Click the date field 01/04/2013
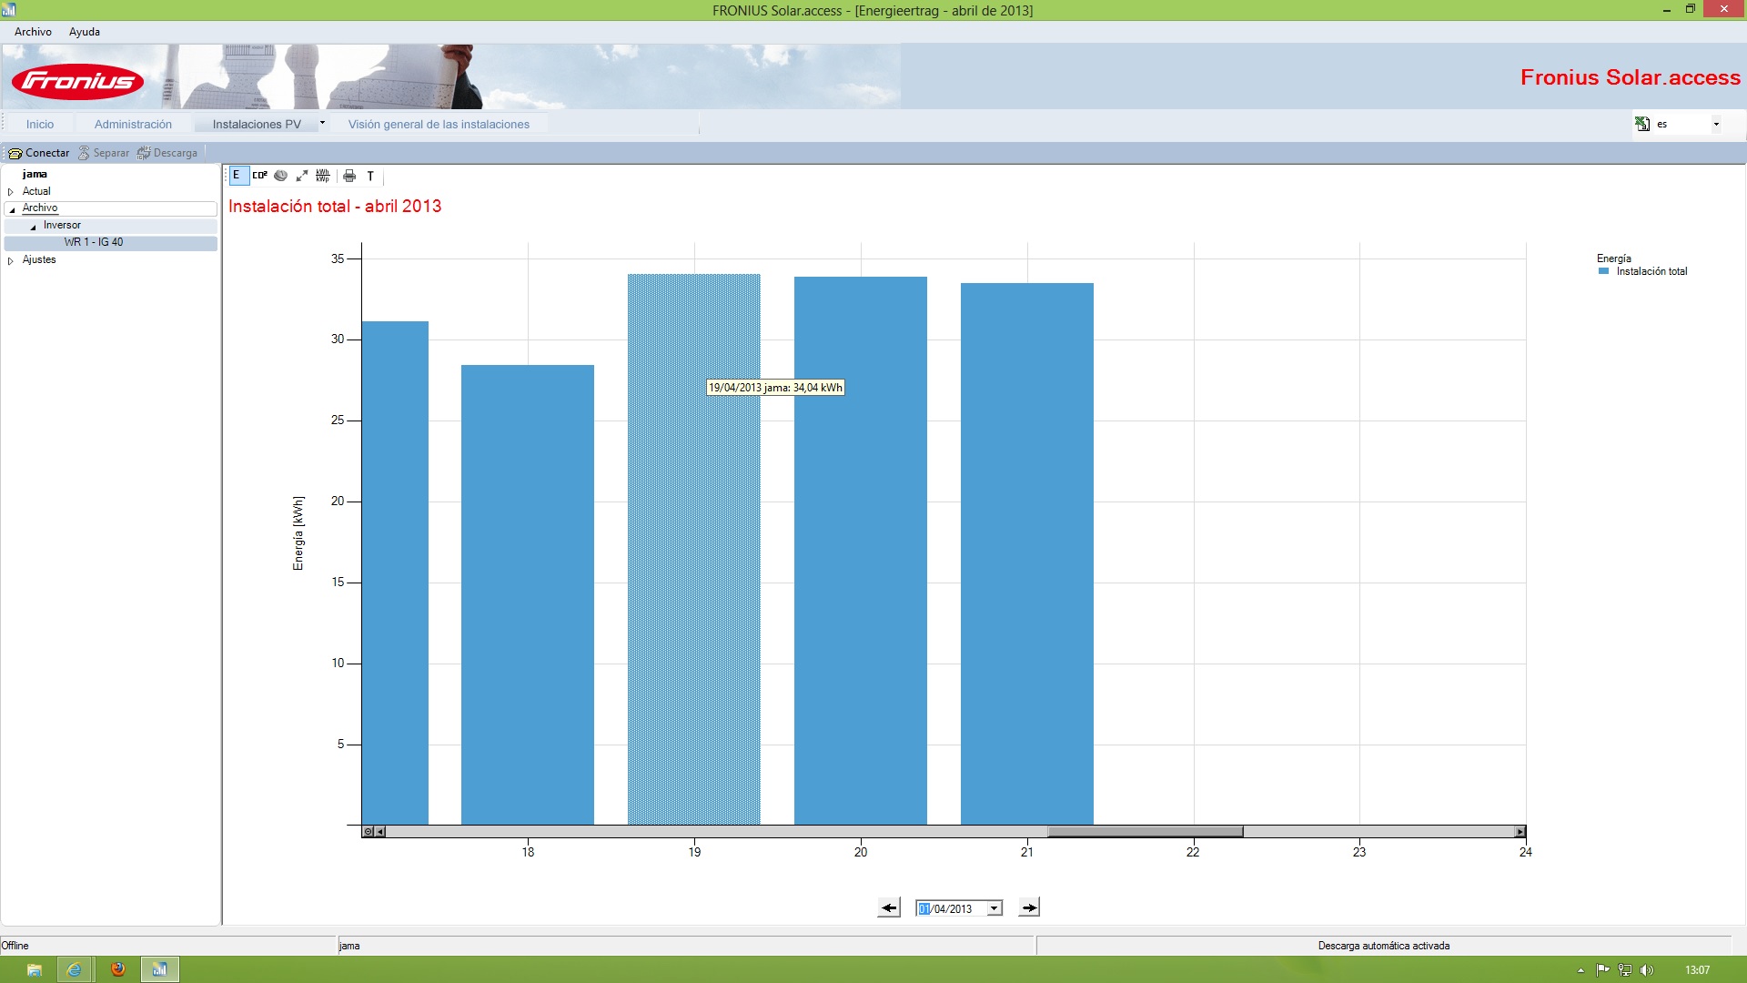 pos(952,908)
